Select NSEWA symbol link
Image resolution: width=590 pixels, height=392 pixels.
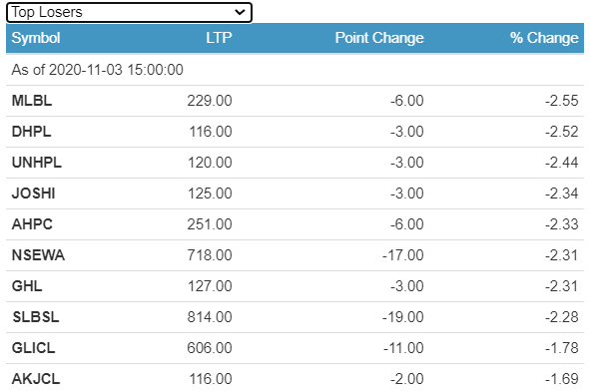coord(38,255)
